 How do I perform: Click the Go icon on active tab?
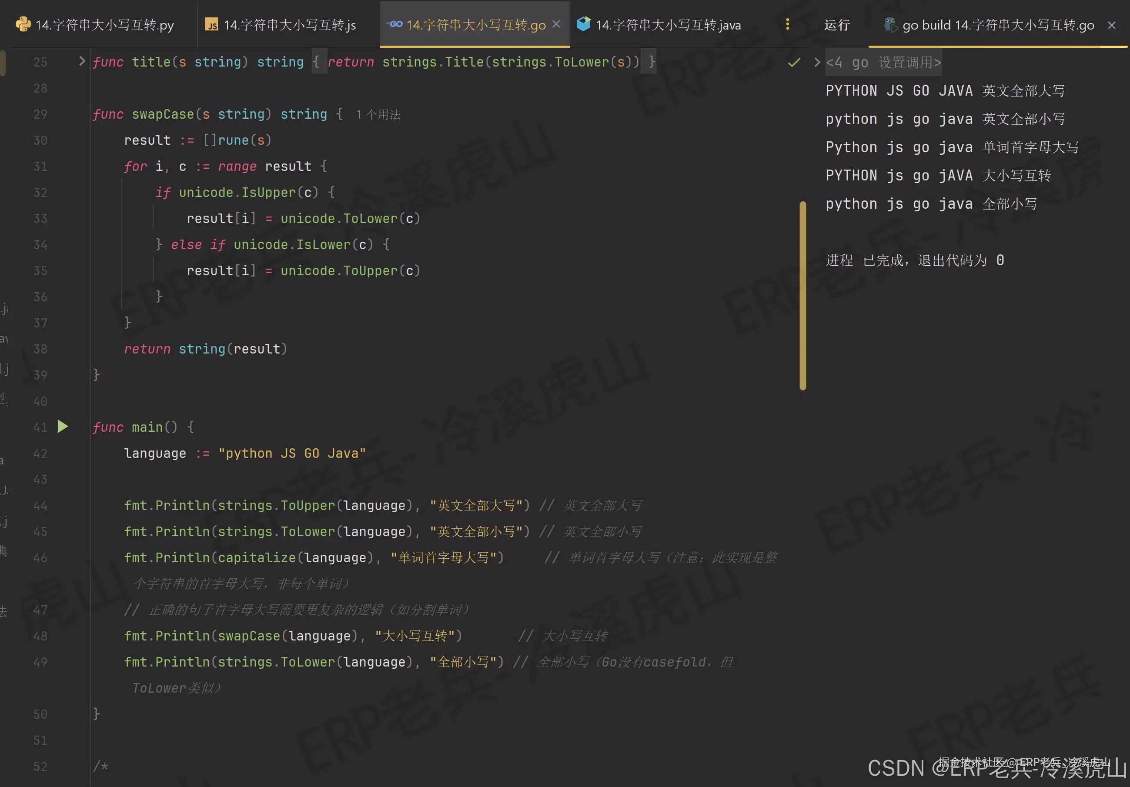click(394, 24)
